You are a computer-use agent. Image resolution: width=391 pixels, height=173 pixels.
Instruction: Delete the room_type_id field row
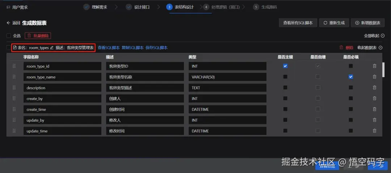click(x=374, y=66)
